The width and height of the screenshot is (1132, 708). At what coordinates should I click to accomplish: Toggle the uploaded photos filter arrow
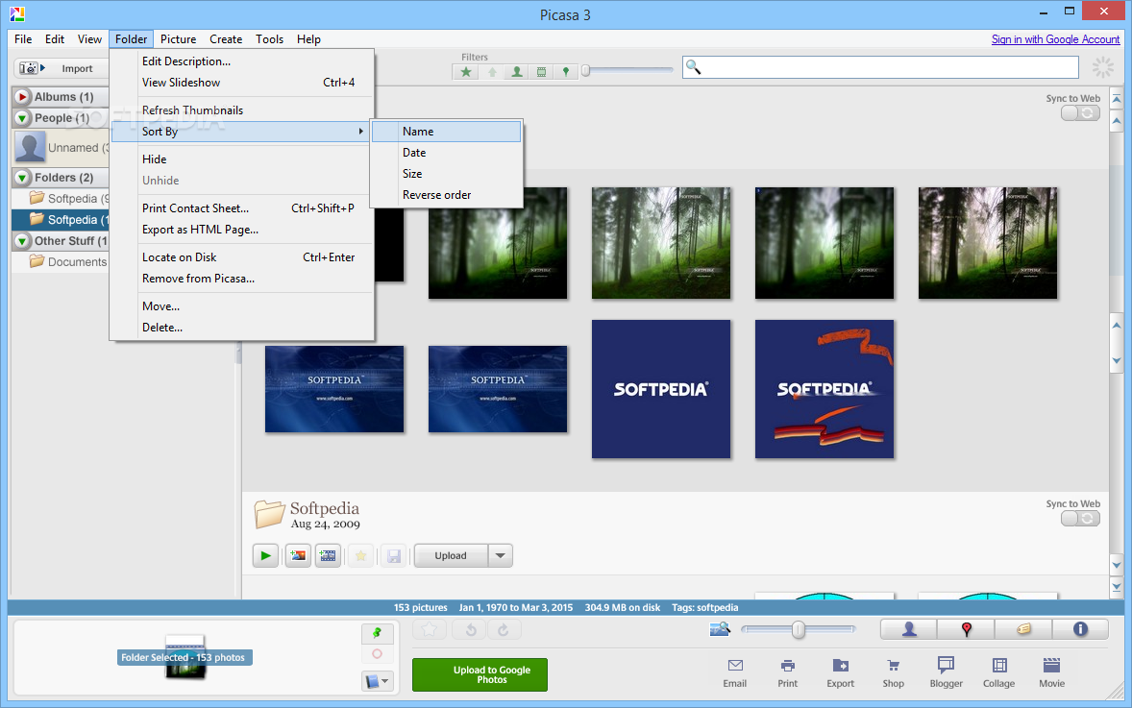(492, 71)
